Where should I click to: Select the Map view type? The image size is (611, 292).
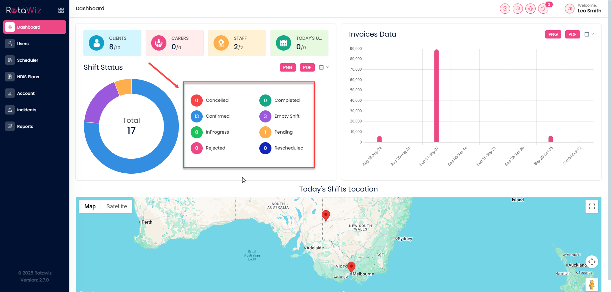click(90, 206)
